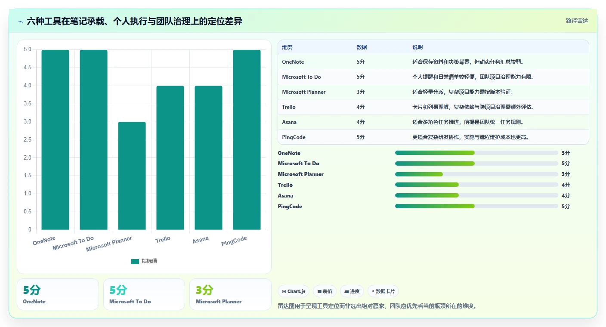Click the lightning icon beside the title

(x=21, y=21)
